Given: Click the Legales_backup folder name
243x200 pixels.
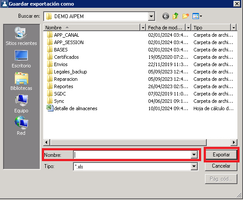Looking at the screenshot, I should tap(70, 72).
